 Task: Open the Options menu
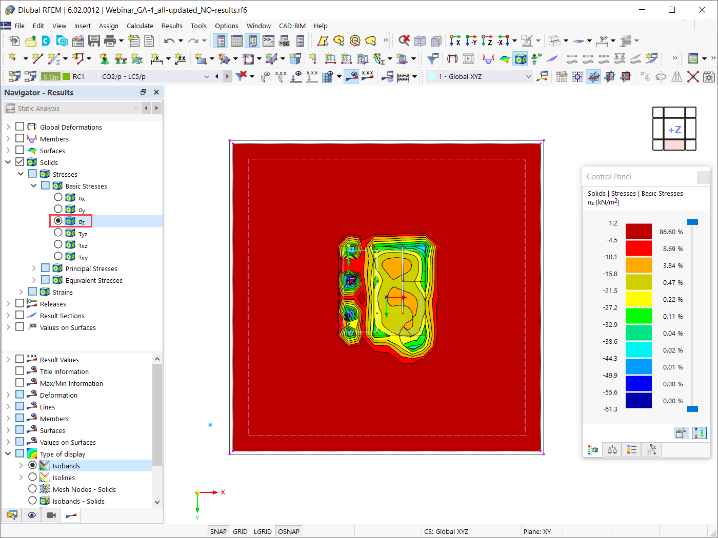coord(227,26)
